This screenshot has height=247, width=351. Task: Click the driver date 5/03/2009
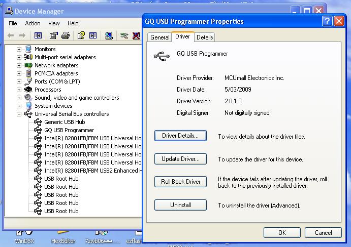pyautogui.click(x=238, y=90)
